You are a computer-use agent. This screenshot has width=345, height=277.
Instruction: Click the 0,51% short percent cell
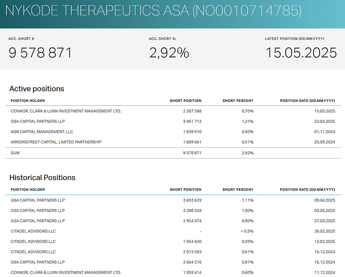pos(247,142)
